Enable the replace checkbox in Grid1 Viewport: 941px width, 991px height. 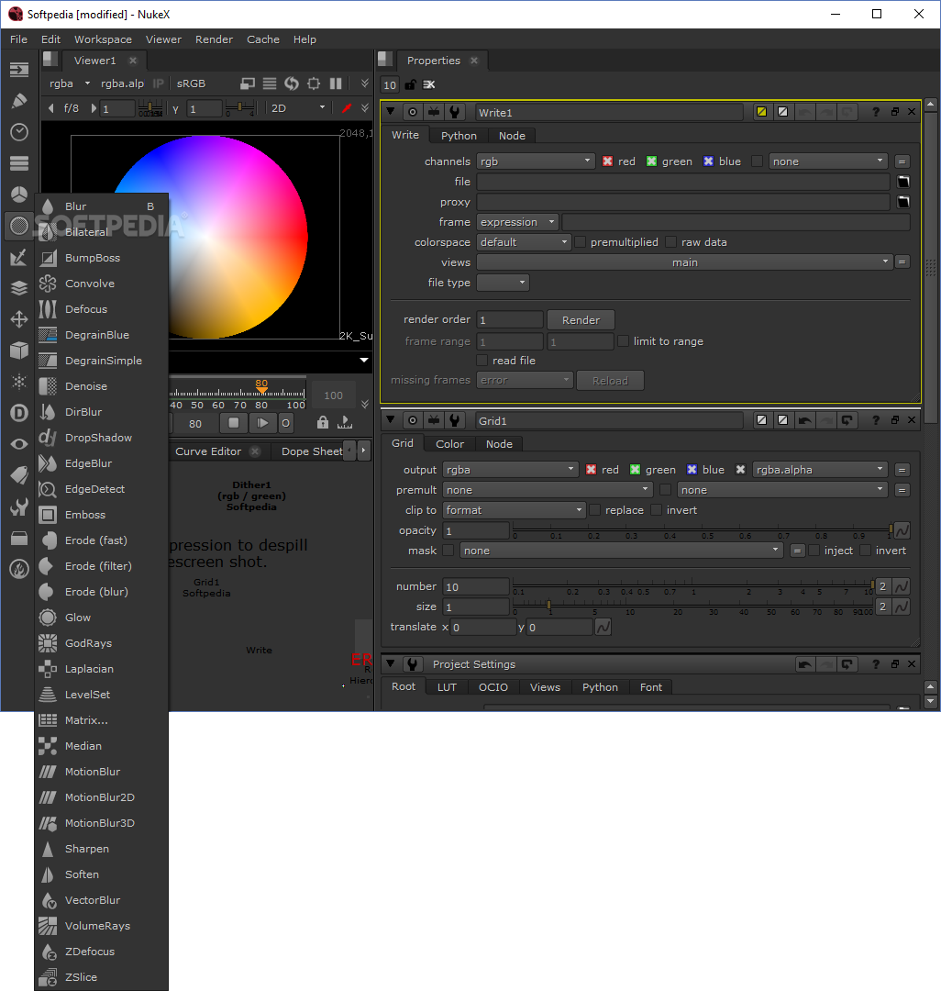pos(595,510)
